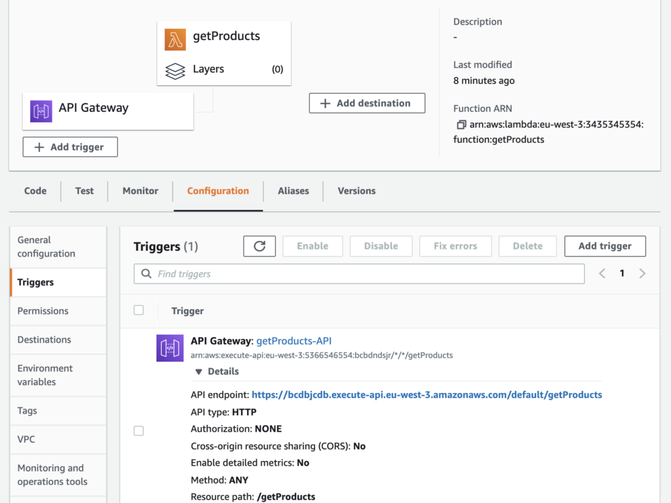671x503 pixels.
Task: Switch to the Aliases tab
Action: [293, 191]
